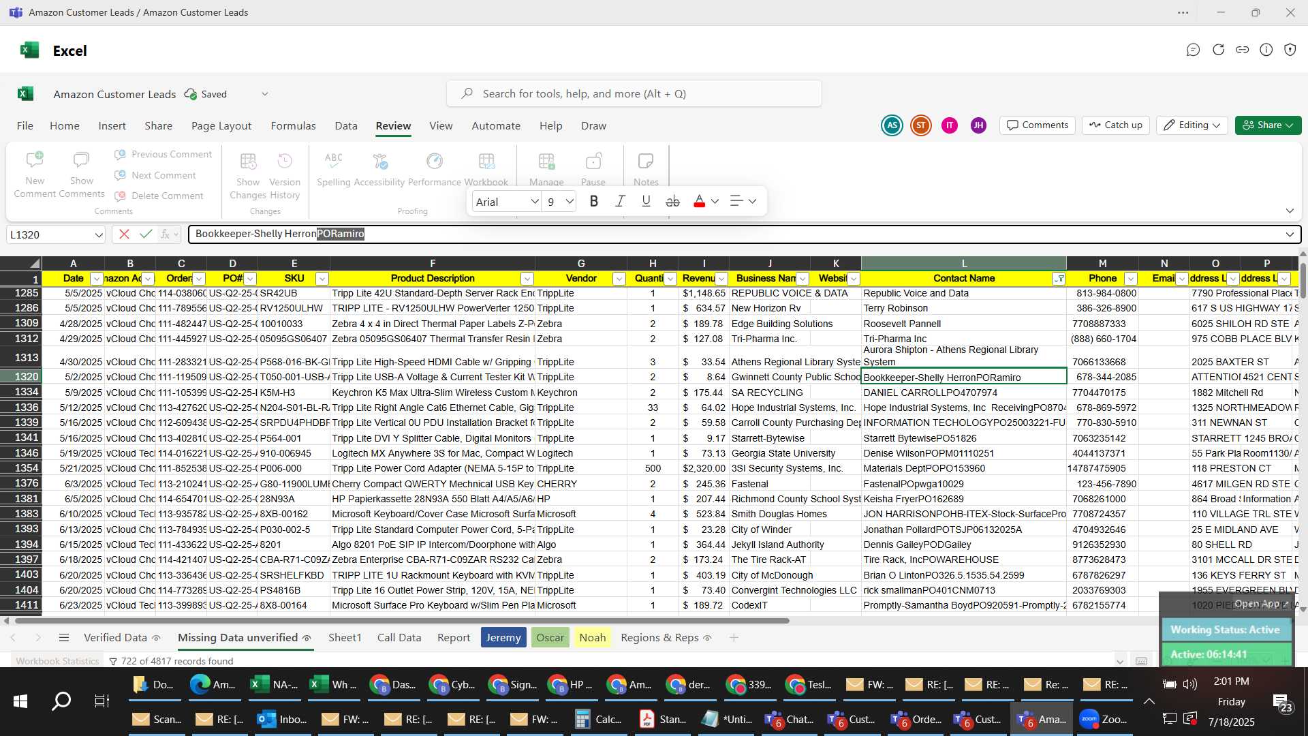Viewport: 1308px width, 736px height.
Task: Click the Show Changes icon
Action: tap(248, 162)
